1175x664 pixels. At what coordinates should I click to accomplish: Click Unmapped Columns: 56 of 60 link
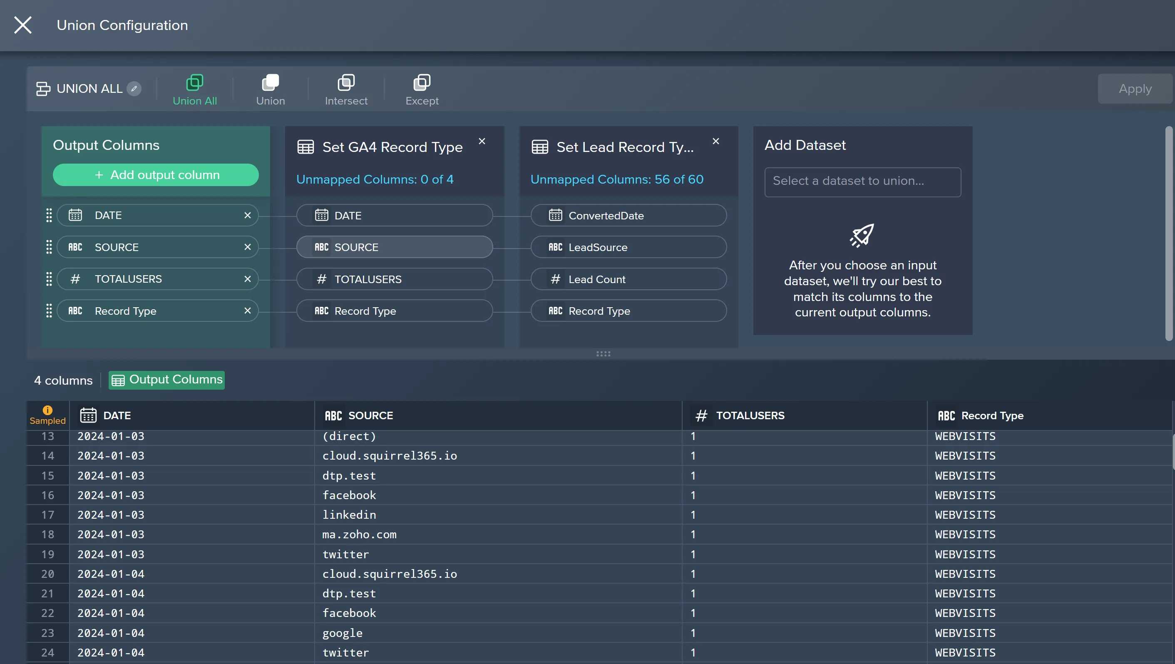point(617,179)
